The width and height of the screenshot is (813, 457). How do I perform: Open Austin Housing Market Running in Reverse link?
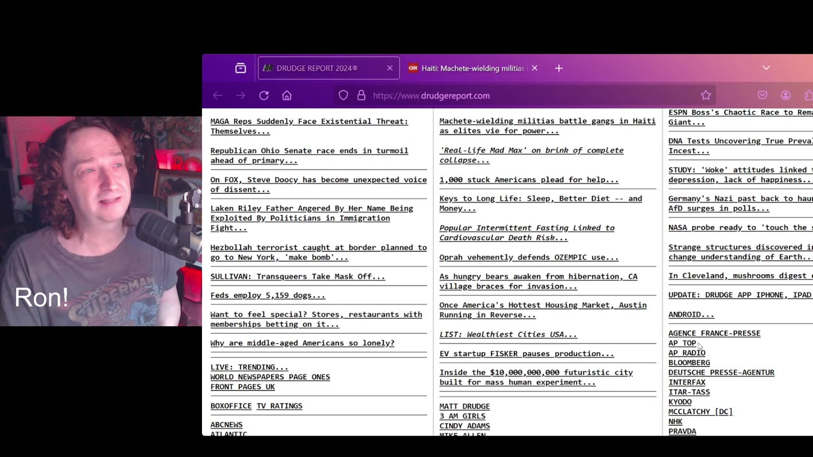pos(543,310)
